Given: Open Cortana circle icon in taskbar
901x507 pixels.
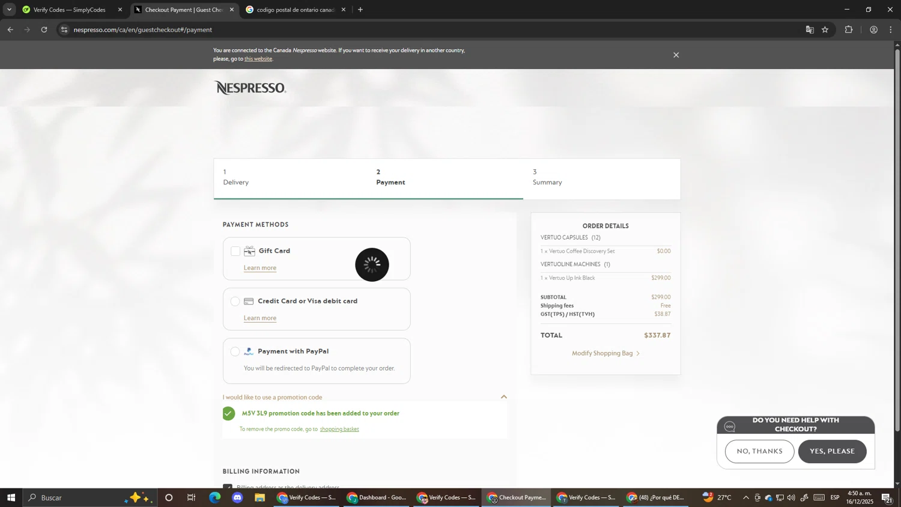Looking at the screenshot, I should tap(169, 497).
